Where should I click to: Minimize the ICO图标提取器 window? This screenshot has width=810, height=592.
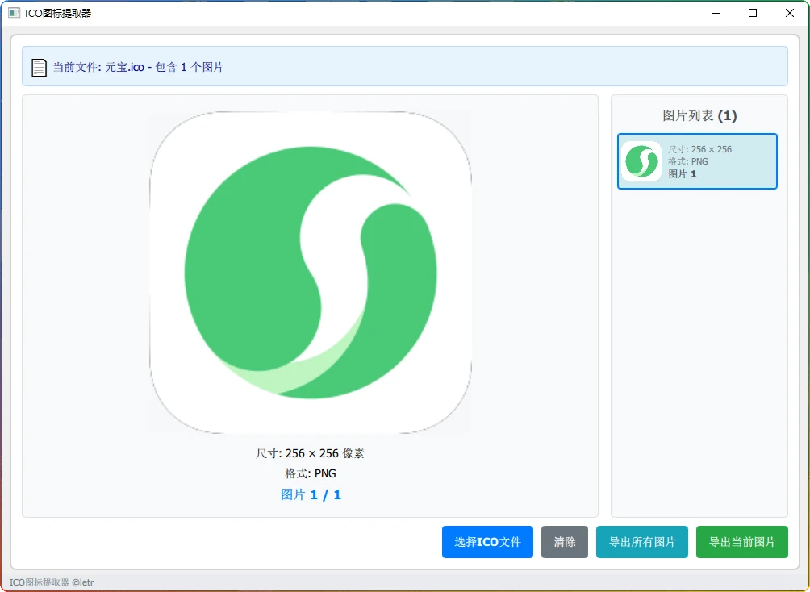coord(715,13)
